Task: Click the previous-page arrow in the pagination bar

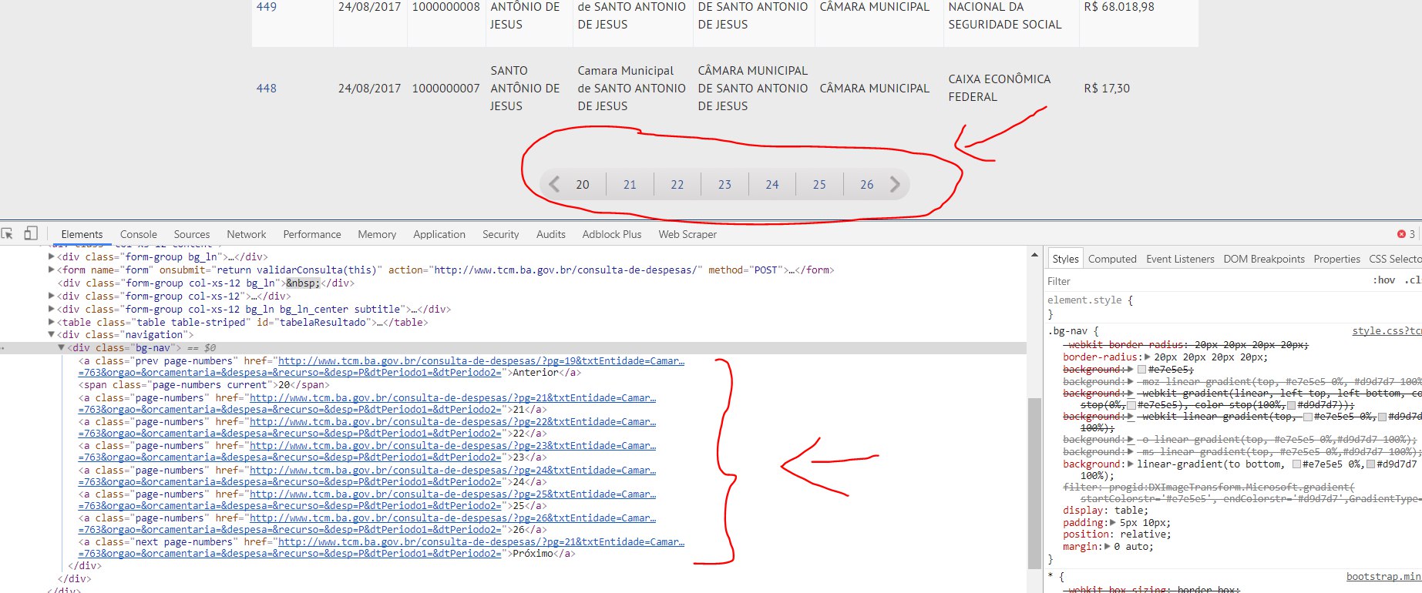Action: 554,184
